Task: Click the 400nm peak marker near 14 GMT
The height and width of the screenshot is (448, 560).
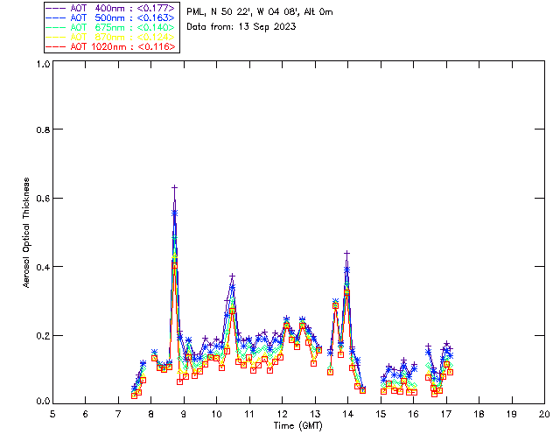Action: (346, 253)
